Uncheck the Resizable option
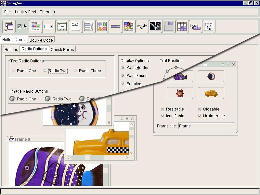 tap(163, 109)
